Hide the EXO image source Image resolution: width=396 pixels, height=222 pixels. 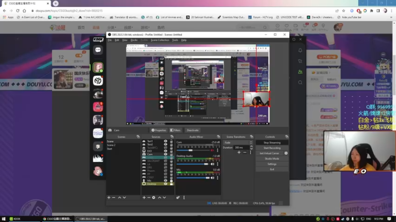tap(165, 151)
